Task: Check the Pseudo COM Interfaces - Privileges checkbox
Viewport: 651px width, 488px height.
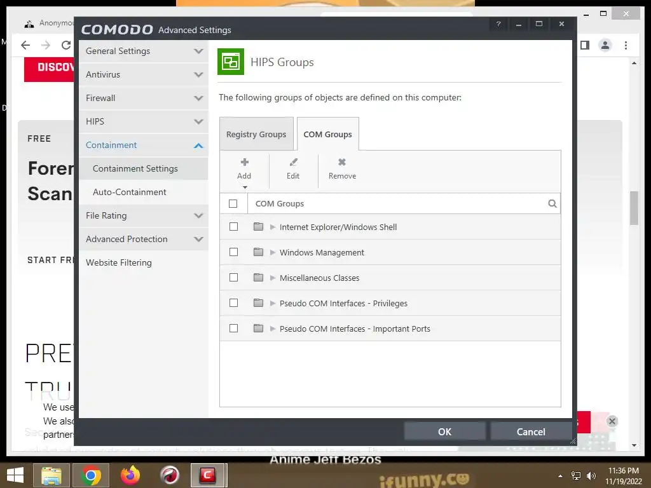Action: click(x=234, y=303)
